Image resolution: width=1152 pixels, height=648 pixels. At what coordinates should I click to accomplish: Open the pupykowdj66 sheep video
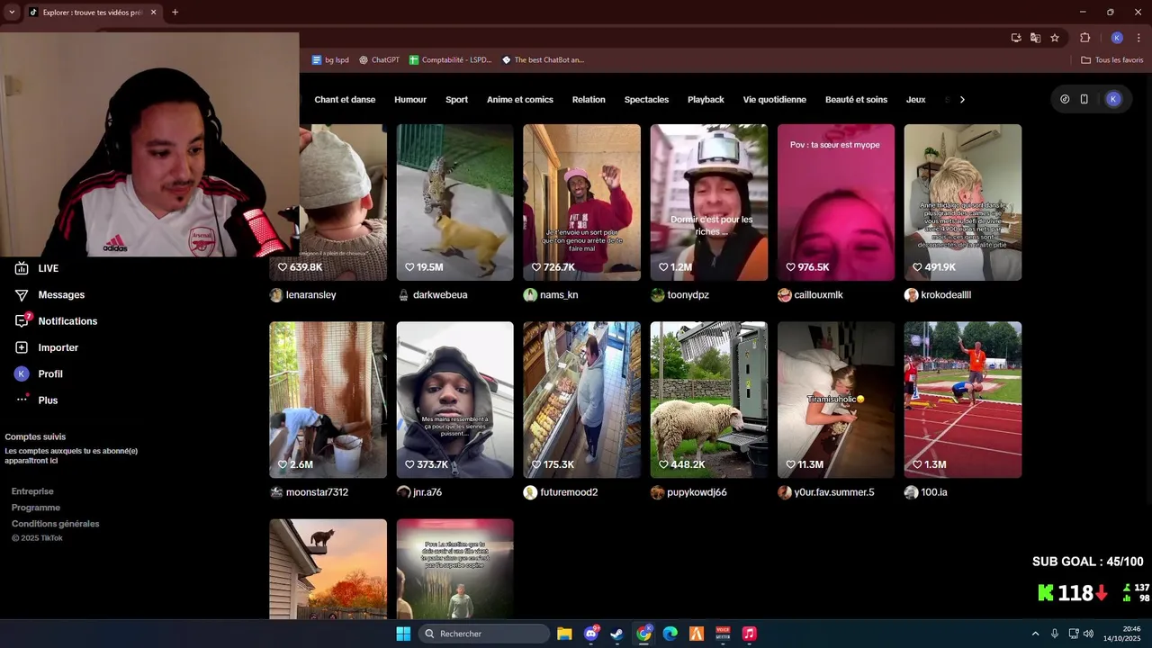[x=709, y=400]
